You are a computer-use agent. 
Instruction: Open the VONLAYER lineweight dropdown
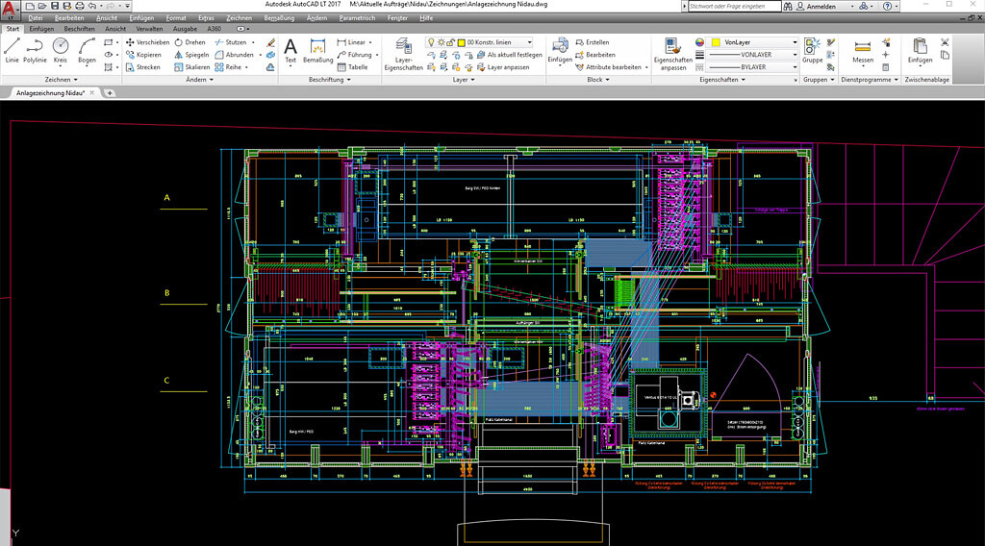(795, 55)
